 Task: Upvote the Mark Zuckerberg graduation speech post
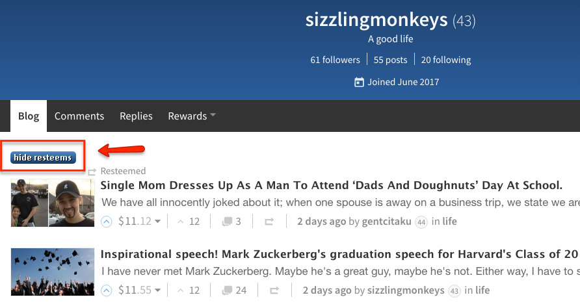(x=107, y=290)
